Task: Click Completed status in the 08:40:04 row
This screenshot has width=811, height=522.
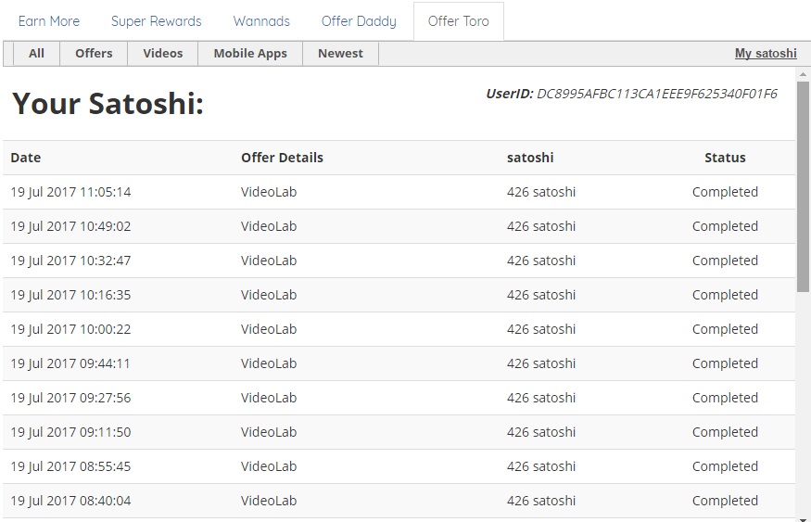Action: point(725,501)
